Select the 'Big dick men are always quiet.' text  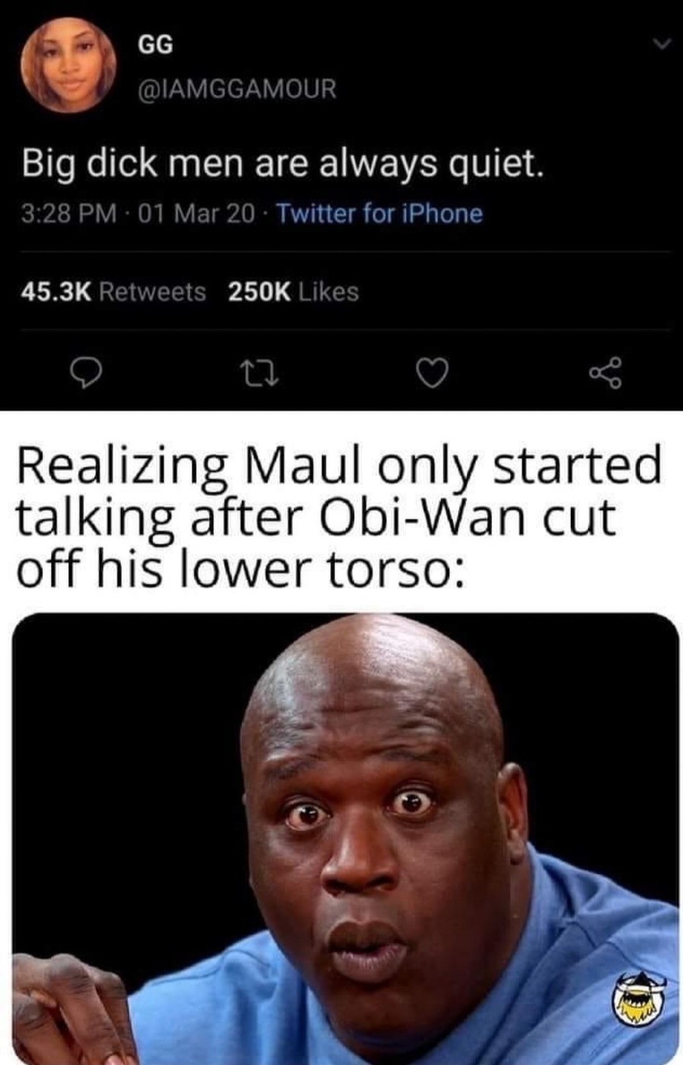coord(282,162)
